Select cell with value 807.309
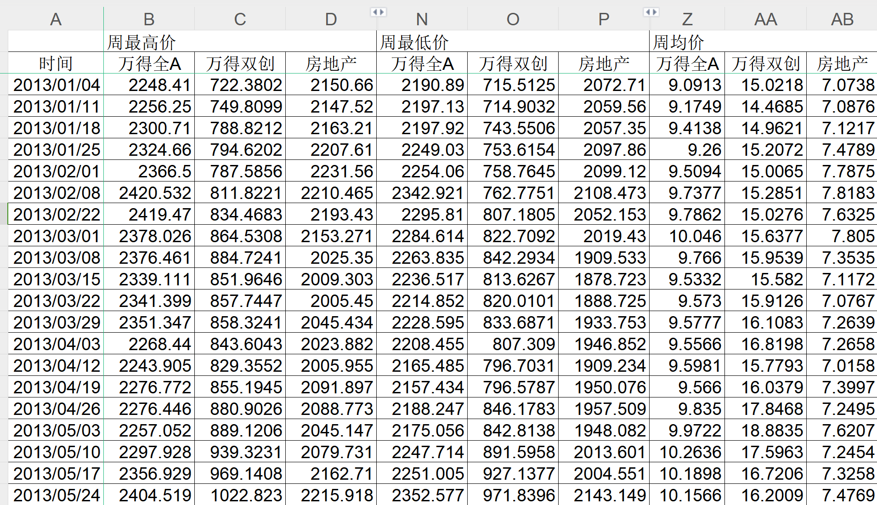877x505 pixels. 513,344
